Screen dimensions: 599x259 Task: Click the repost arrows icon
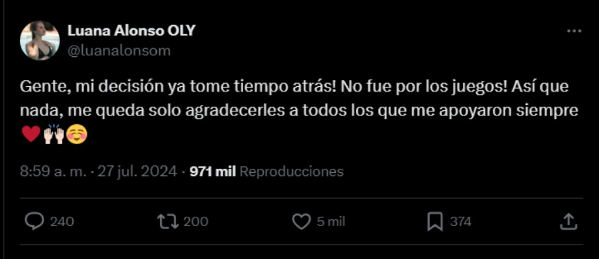pos(168,221)
